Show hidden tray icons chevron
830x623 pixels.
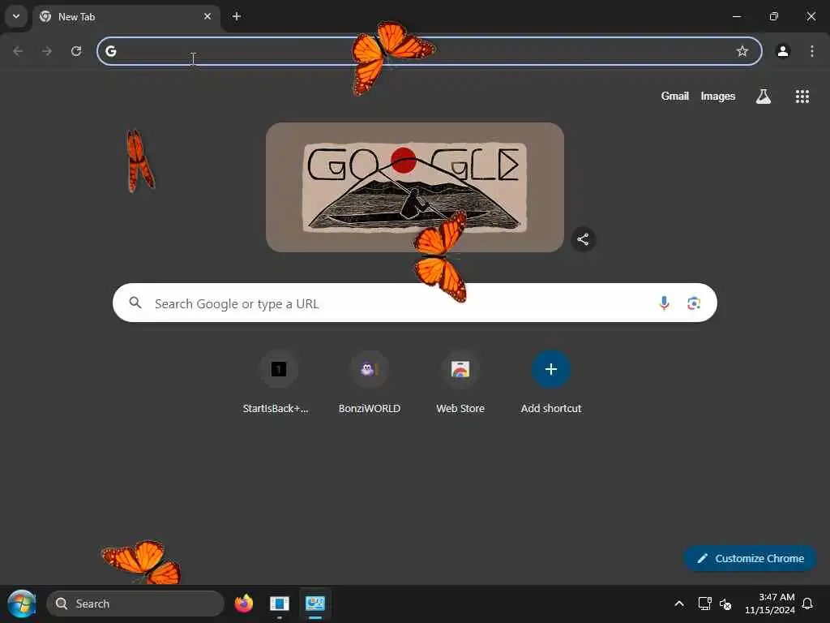coord(679,604)
